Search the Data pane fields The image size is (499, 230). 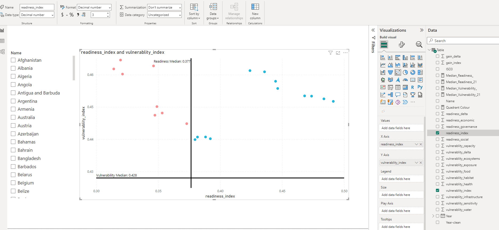pos(463,41)
